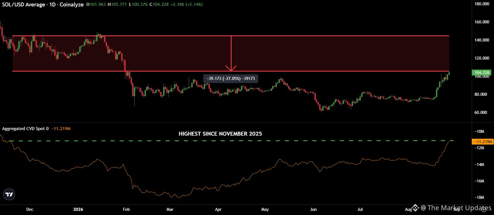Click the 180.000 price axis label
Viewport: 494px width, 215px height.
[x=482, y=4]
